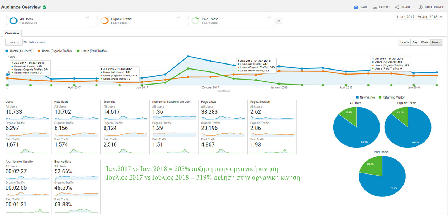Image resolution: width=448 pixels, height=215 pixels.
Task: Switch the chart to Hourly granularity
Action: (x=404, y=42)
